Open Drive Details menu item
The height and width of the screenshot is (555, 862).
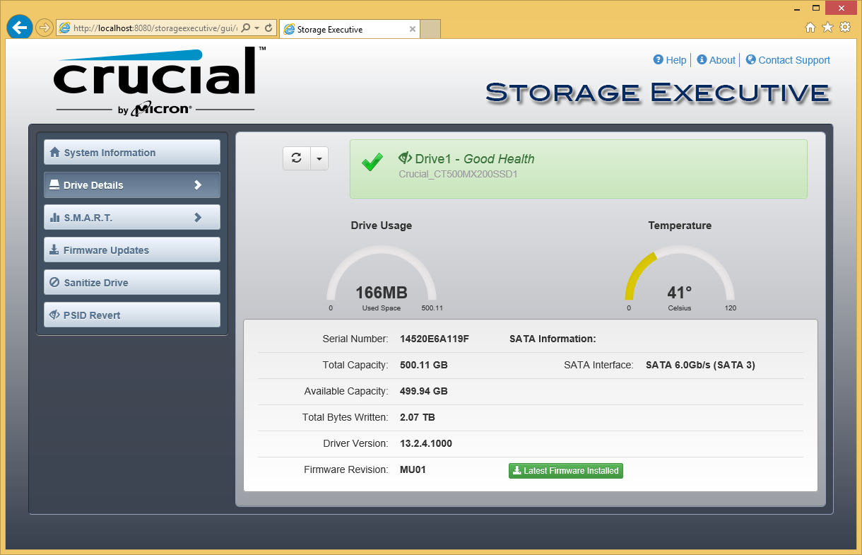click(132, 185)
